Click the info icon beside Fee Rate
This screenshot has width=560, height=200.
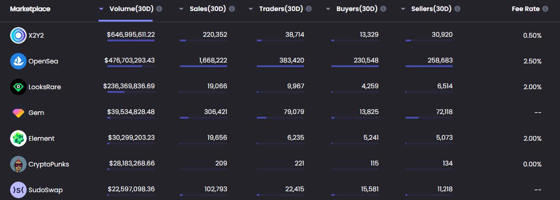(545, 9)
